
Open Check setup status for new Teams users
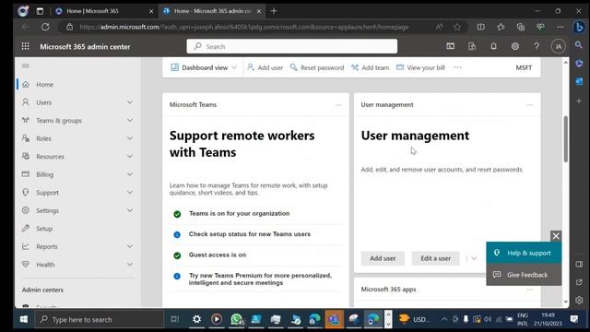(x=250, y=234)
